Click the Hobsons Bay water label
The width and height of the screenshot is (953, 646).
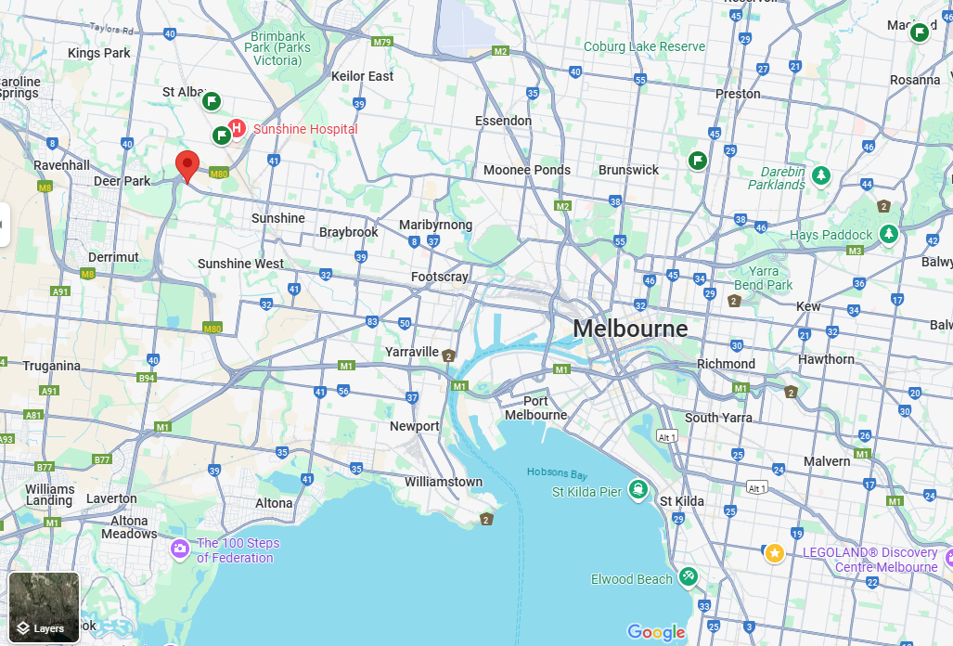pyautogui.click(x=558, y=472)
